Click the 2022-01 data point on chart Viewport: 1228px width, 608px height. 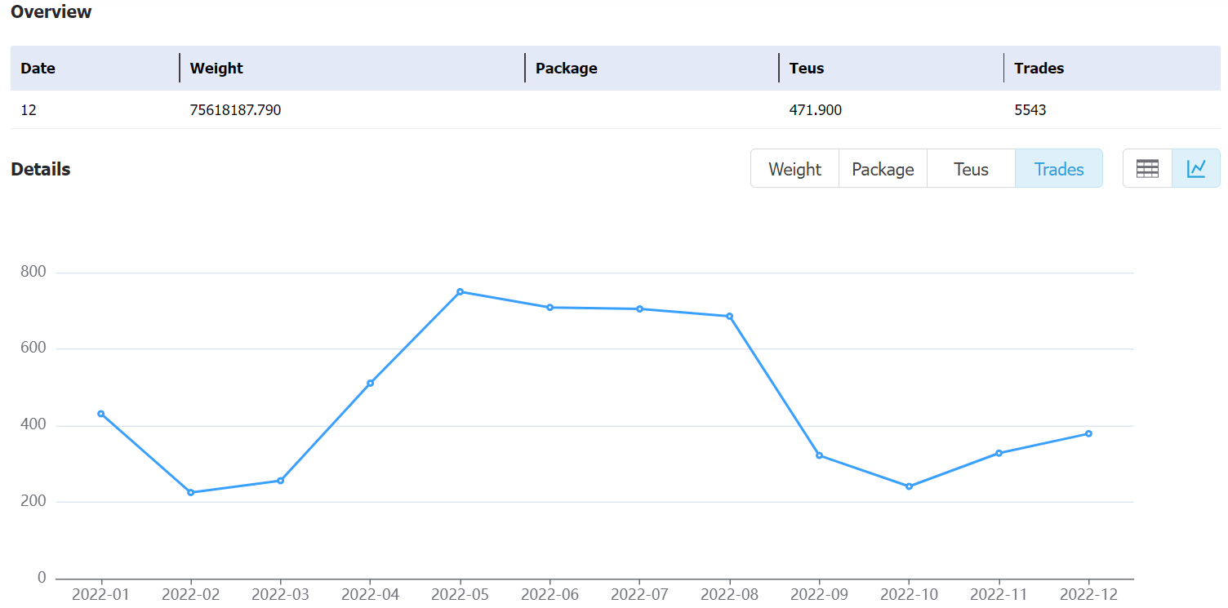pyautogui.click(x=100, y=414)
